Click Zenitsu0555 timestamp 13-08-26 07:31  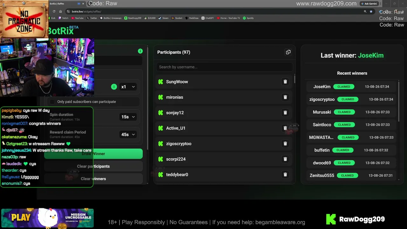[381, 176]
